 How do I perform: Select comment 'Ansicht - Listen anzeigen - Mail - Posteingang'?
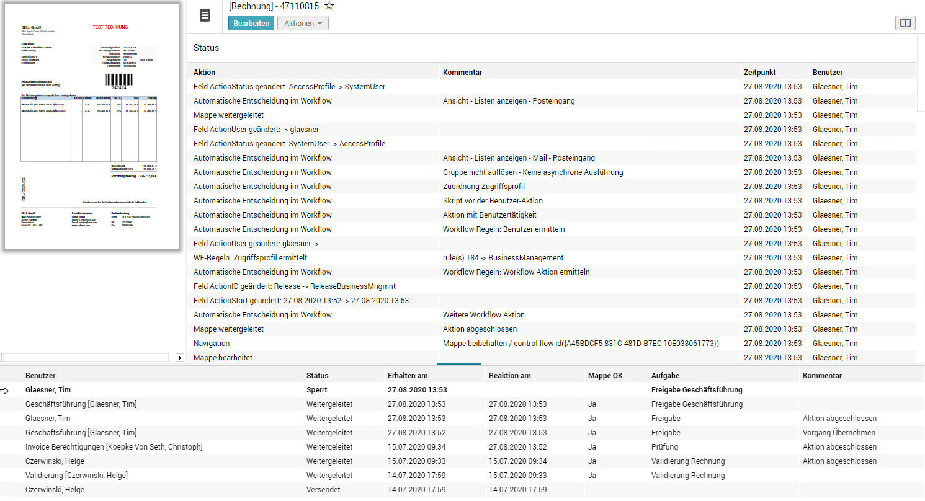pos(519,158)
